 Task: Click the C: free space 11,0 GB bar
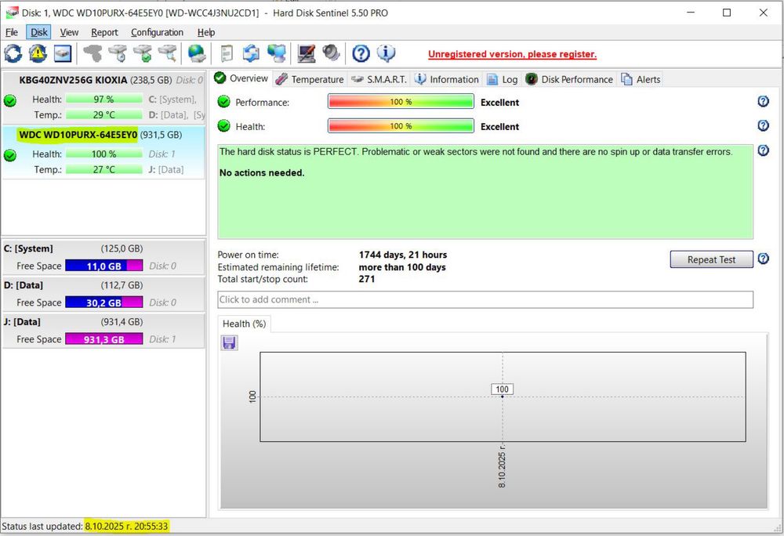coord(104,266)
